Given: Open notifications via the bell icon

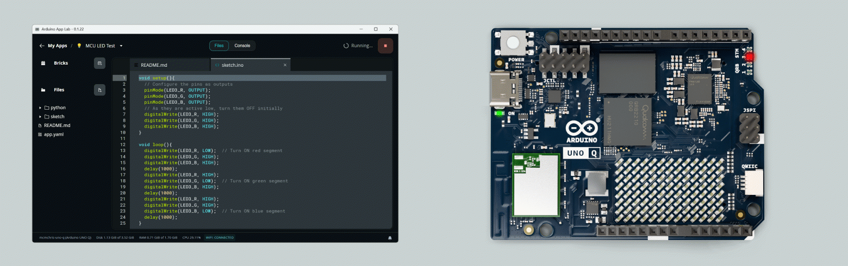Looking at the screenshot, I should (390, 238).
